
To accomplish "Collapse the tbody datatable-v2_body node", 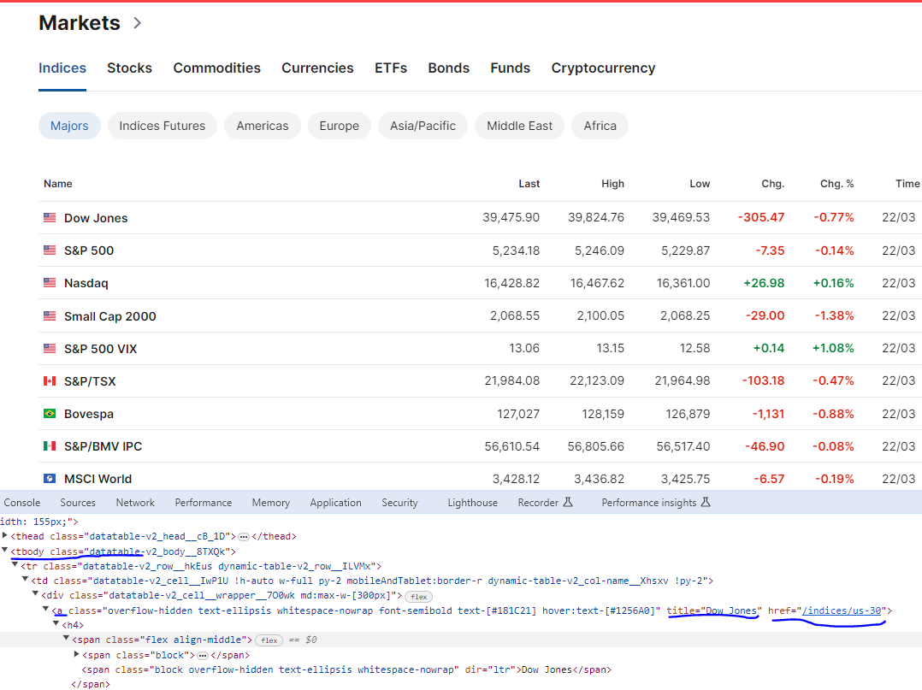I will (5, 551).
